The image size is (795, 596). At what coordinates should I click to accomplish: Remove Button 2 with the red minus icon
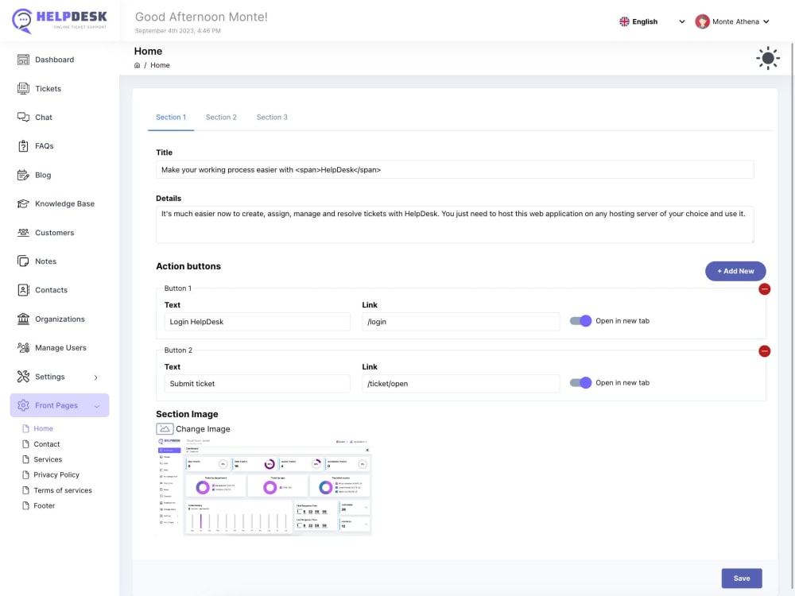coord(764,350)
